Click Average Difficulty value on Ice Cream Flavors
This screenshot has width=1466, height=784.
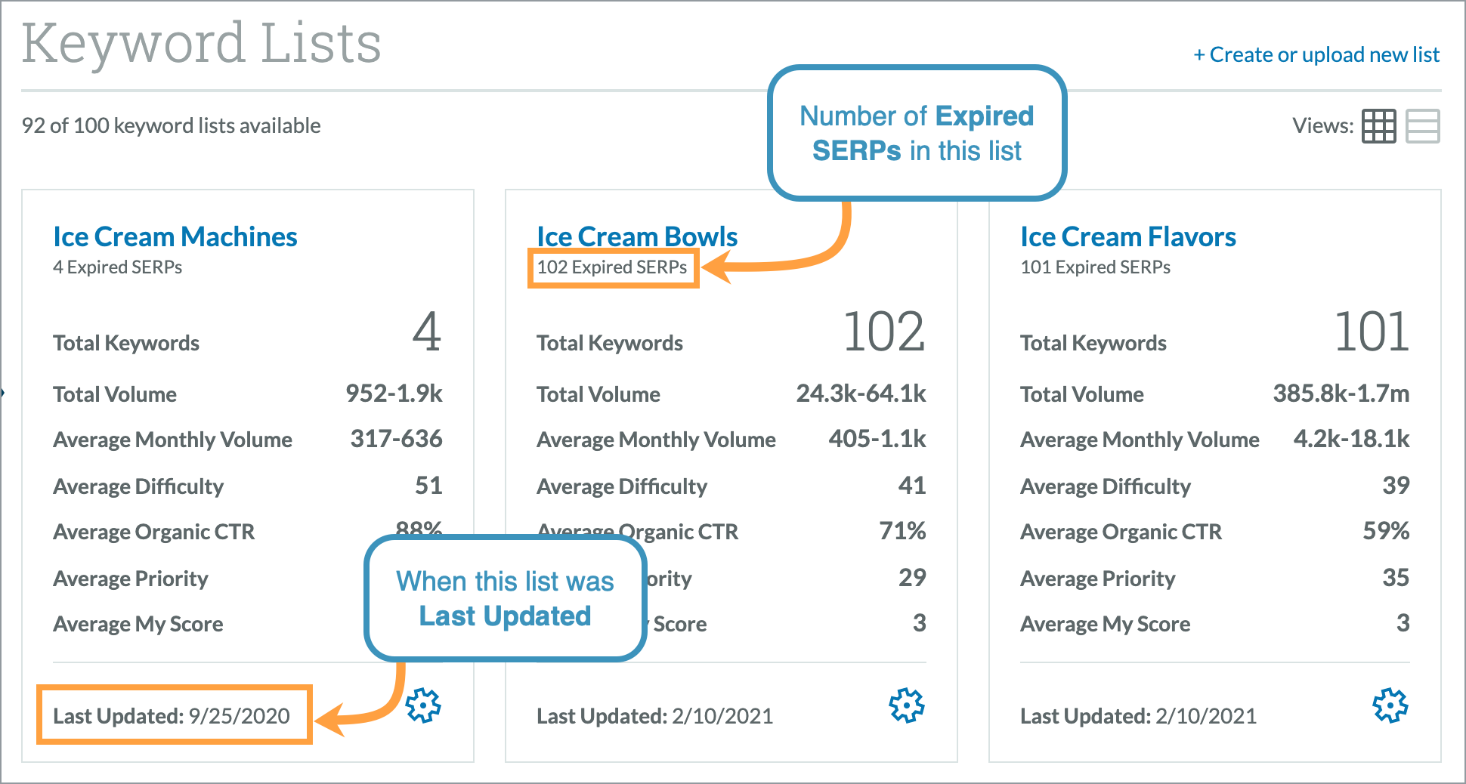click(1397, 486)
